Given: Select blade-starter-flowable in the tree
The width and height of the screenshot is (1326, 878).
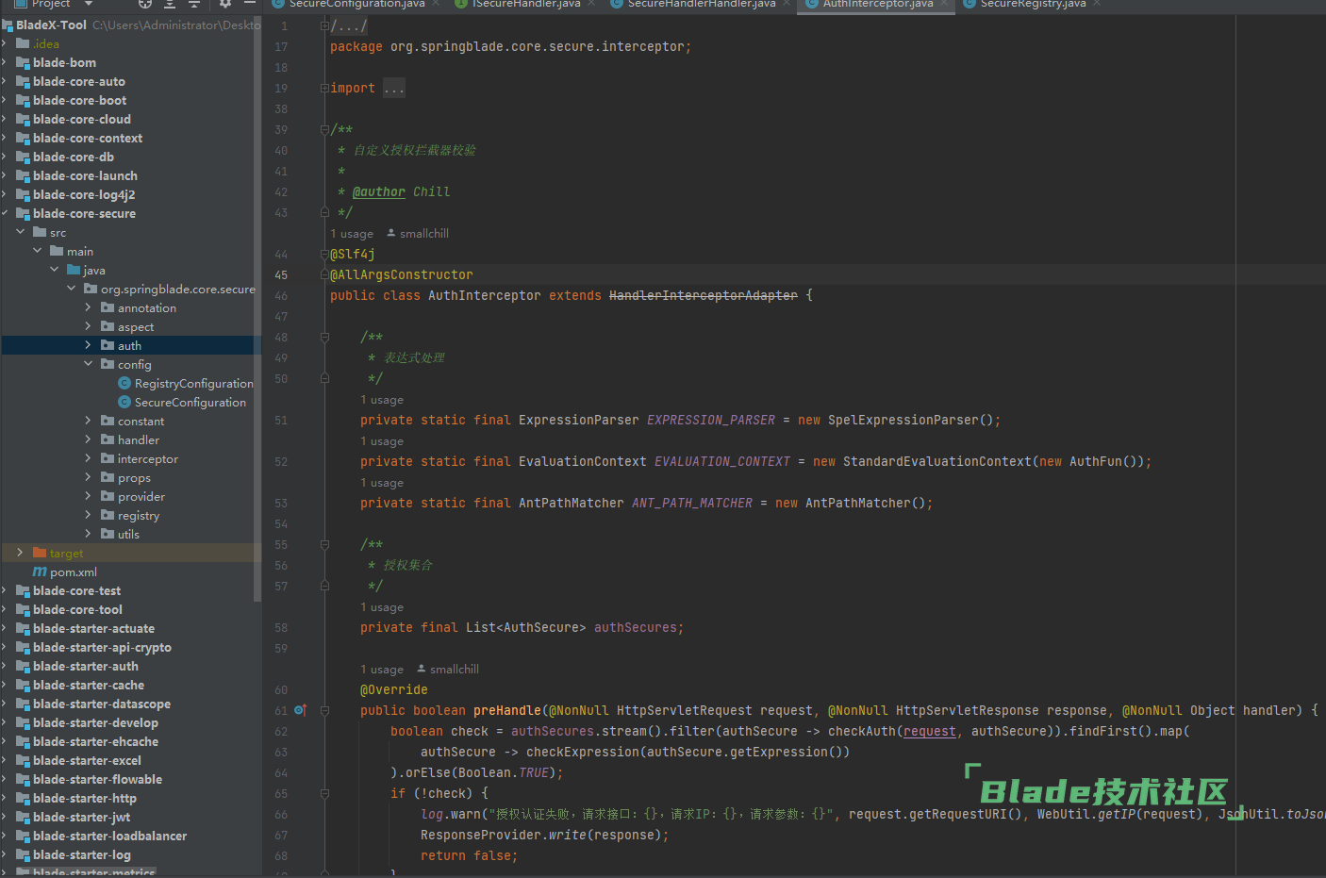Looking at the screenshot, I should pos(97,779).
